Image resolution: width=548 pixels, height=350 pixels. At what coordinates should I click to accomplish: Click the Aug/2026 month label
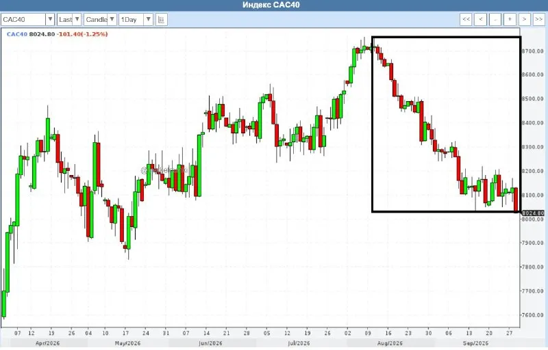click(390, 343)
